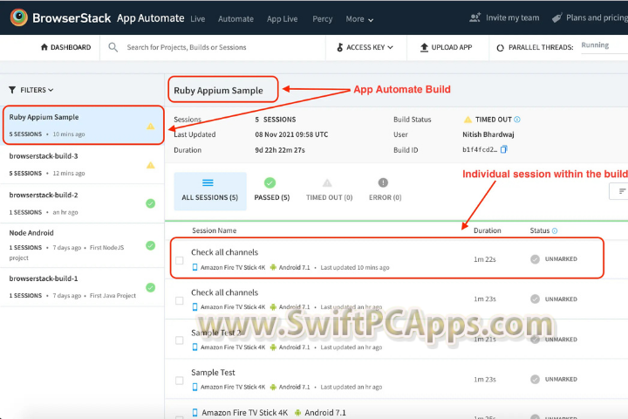Screen dimensions: 628x419
Task: Open Sample Test session name
Action: (213, 373)
